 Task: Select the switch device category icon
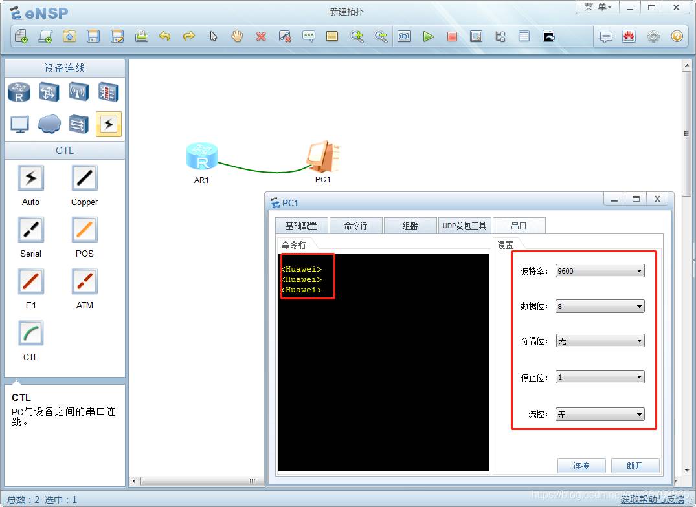(x=49, y=92)
